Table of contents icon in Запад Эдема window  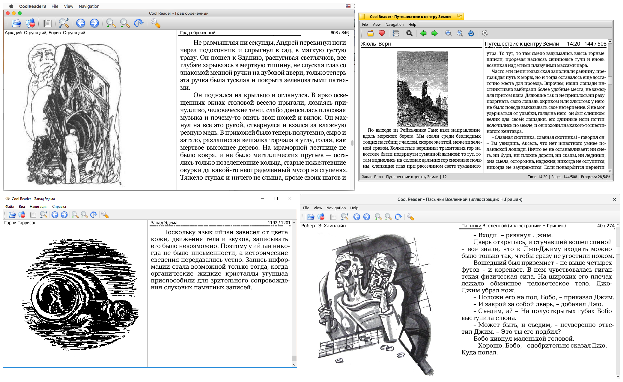coord(33,215)
